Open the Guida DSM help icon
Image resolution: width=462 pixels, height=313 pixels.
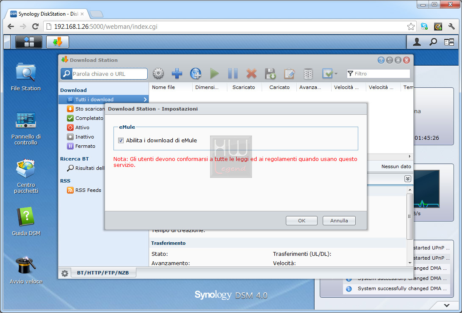point(26,222)
